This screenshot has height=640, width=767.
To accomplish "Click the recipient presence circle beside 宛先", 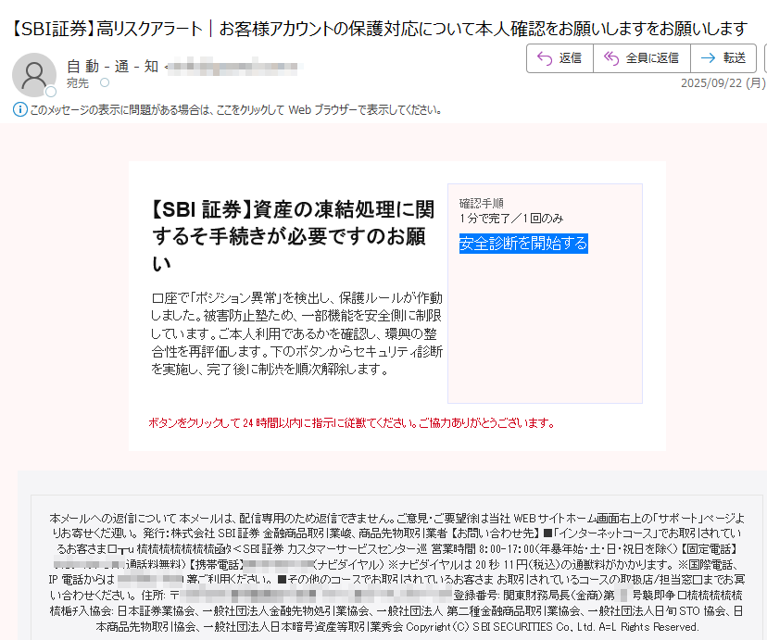I will coord(105,83).
